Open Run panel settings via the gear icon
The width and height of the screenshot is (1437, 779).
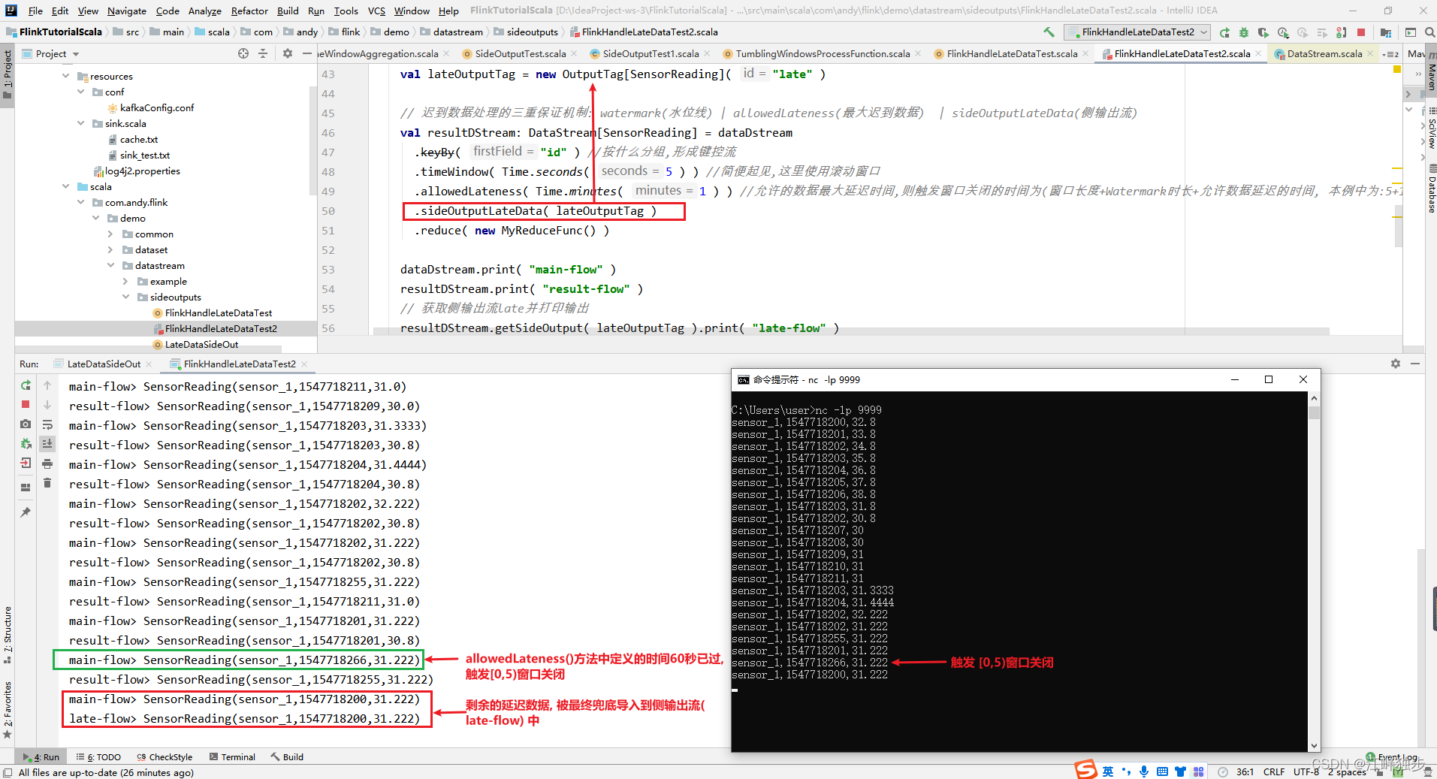point(1396,364)
